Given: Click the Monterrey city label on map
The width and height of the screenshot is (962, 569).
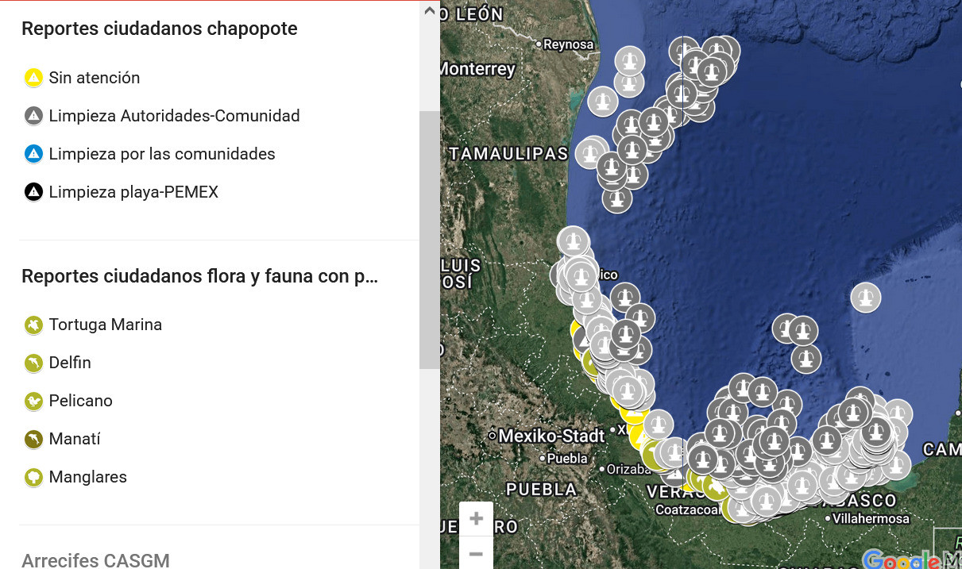Looking at the screenshot, I should (477, 69).
